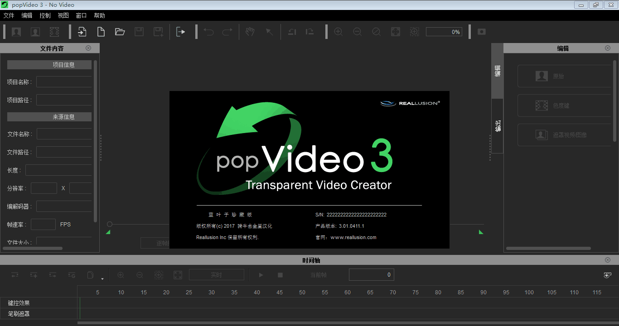Open the 帮助 menu
This screenshot has height=326, width=619.
pos(100,15)
